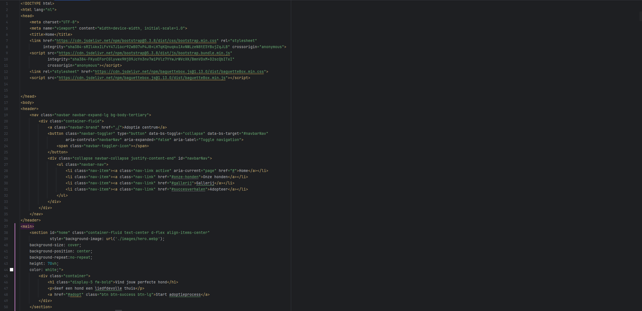Click the "height: 70vh;" line
The image size is (642, 311).
44,264
